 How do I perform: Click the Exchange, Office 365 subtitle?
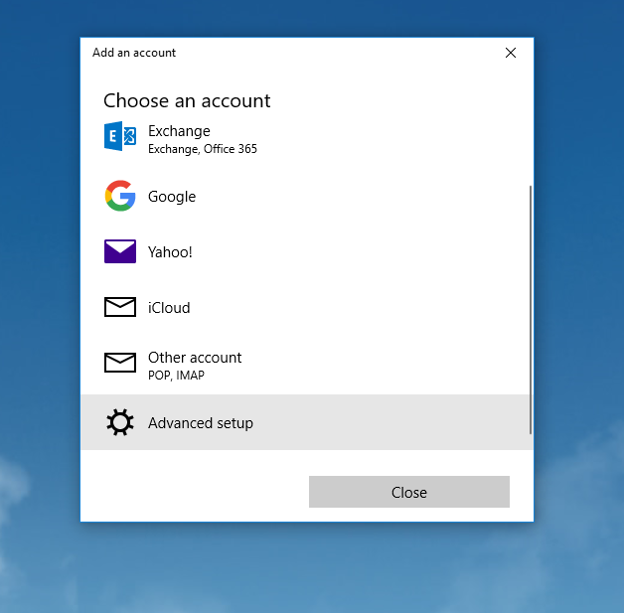pos(203,149)
